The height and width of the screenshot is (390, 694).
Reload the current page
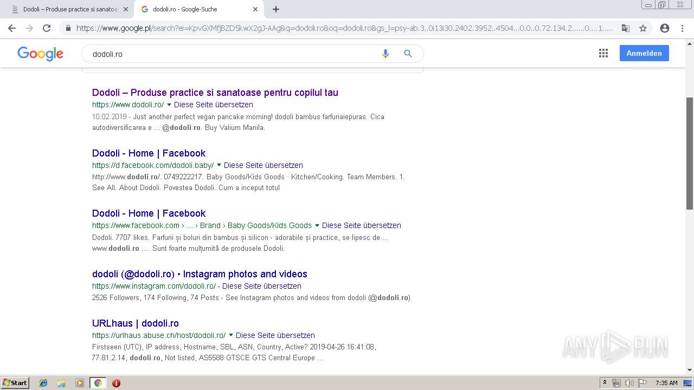47,28
